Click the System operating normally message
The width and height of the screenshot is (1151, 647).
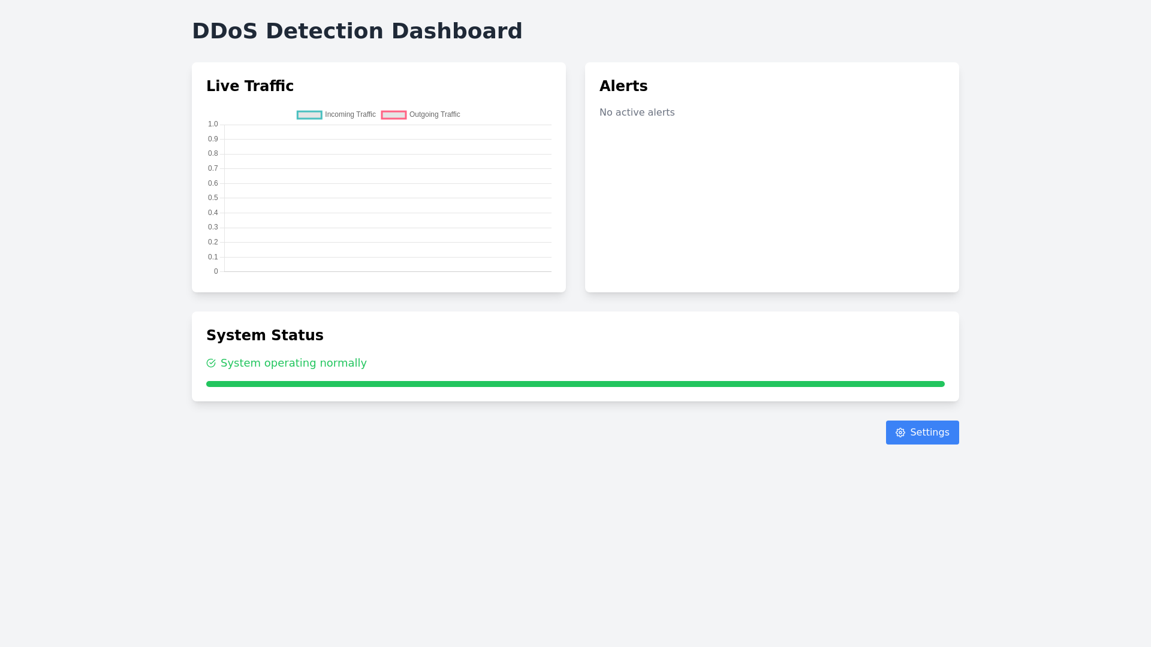tap(293, 363)
